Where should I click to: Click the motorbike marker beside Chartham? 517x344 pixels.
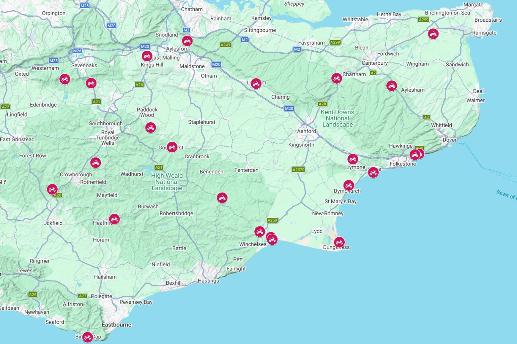pyautogui.click(x=336, y=78)
